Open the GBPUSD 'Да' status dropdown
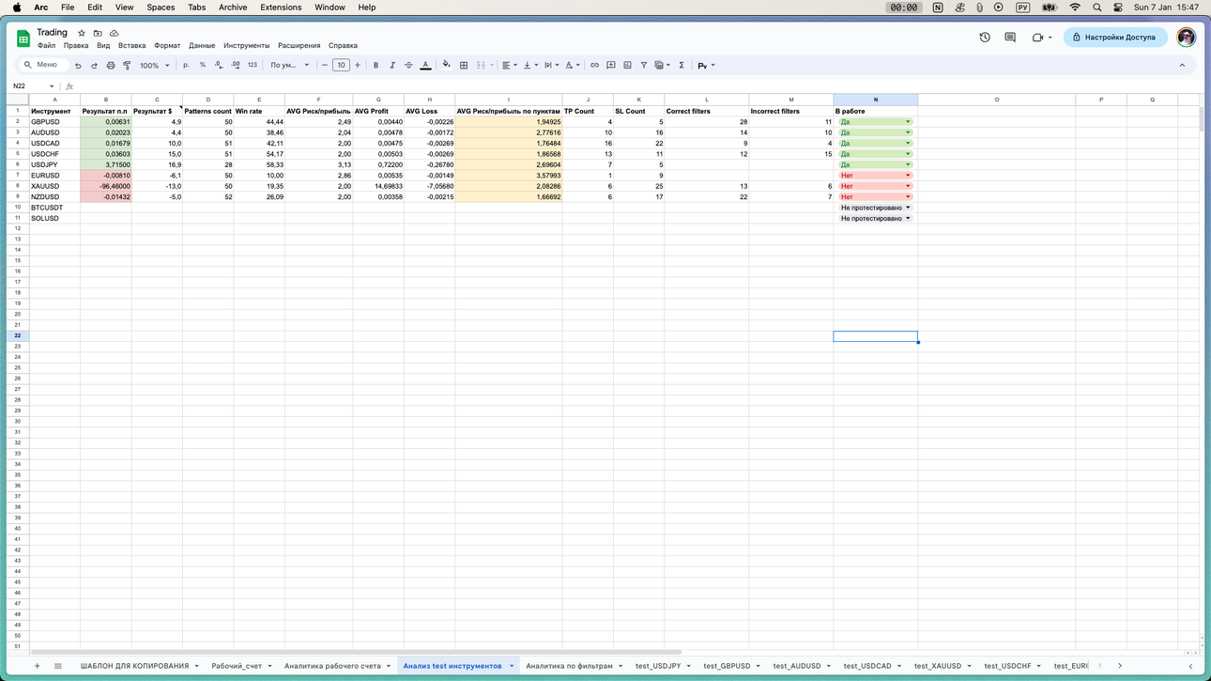Screen dimensions: 1211x681 point(908,122)
